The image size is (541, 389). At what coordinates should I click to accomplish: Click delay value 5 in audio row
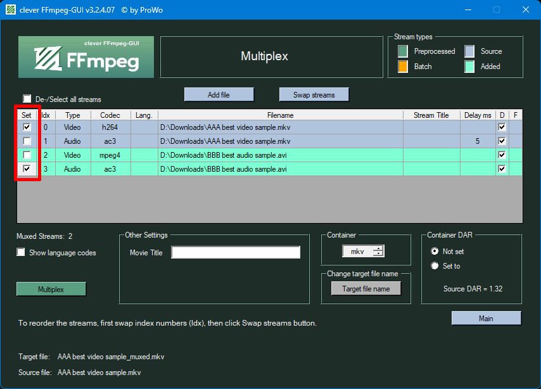click(478, 141)
